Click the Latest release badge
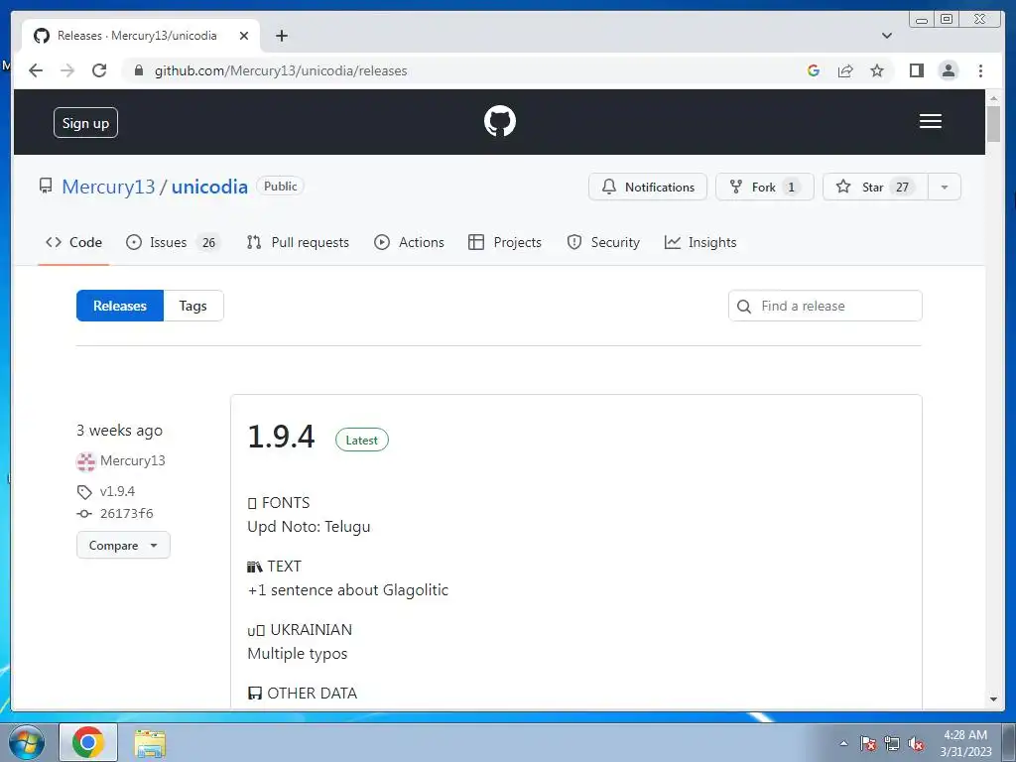Viewport: 1016px width, 762px height. [x=361, y=440]
